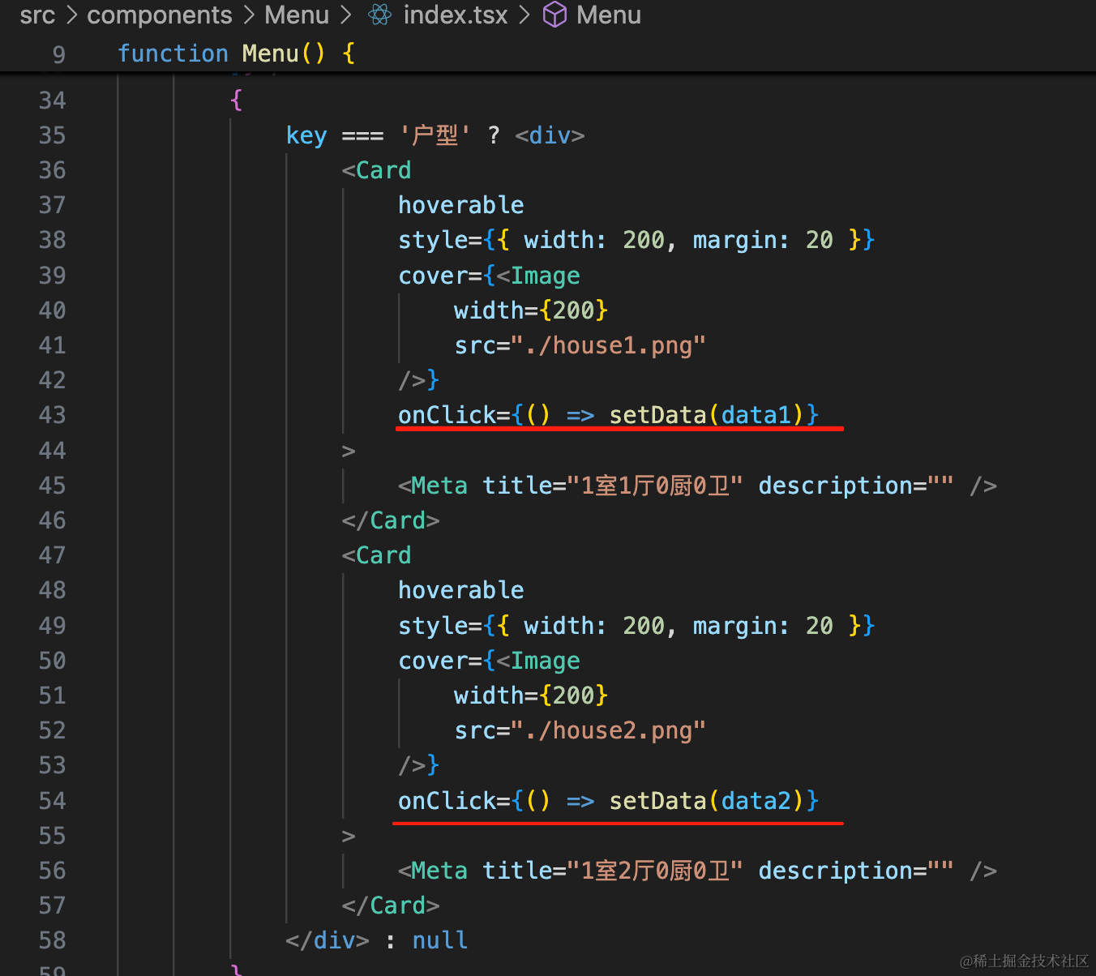1096x976 pixels.
Task: Open the components breadcrumb folder
Action: 160,15
